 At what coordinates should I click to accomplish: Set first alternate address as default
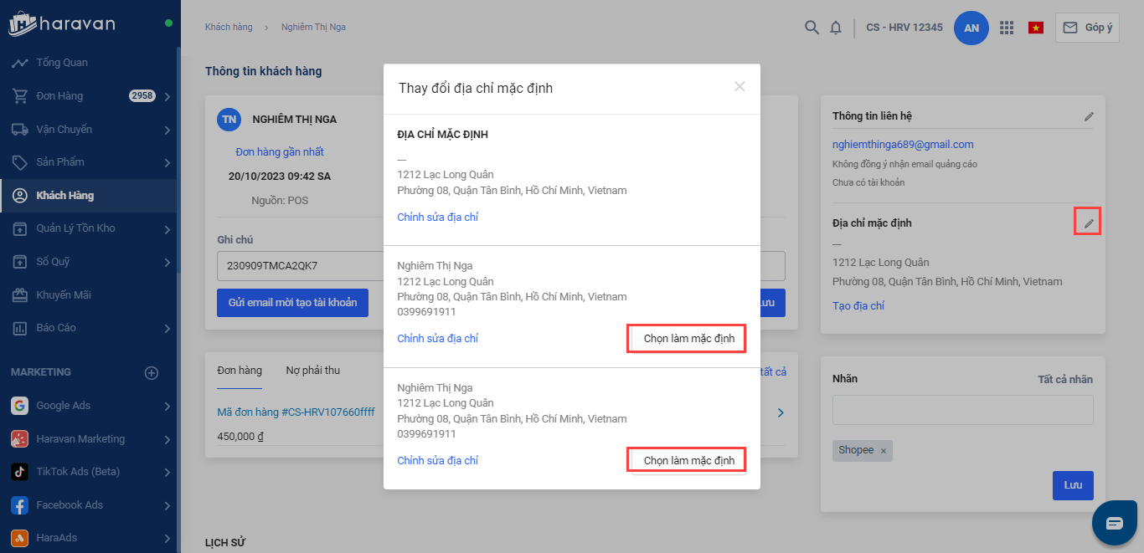click(687, 339)
